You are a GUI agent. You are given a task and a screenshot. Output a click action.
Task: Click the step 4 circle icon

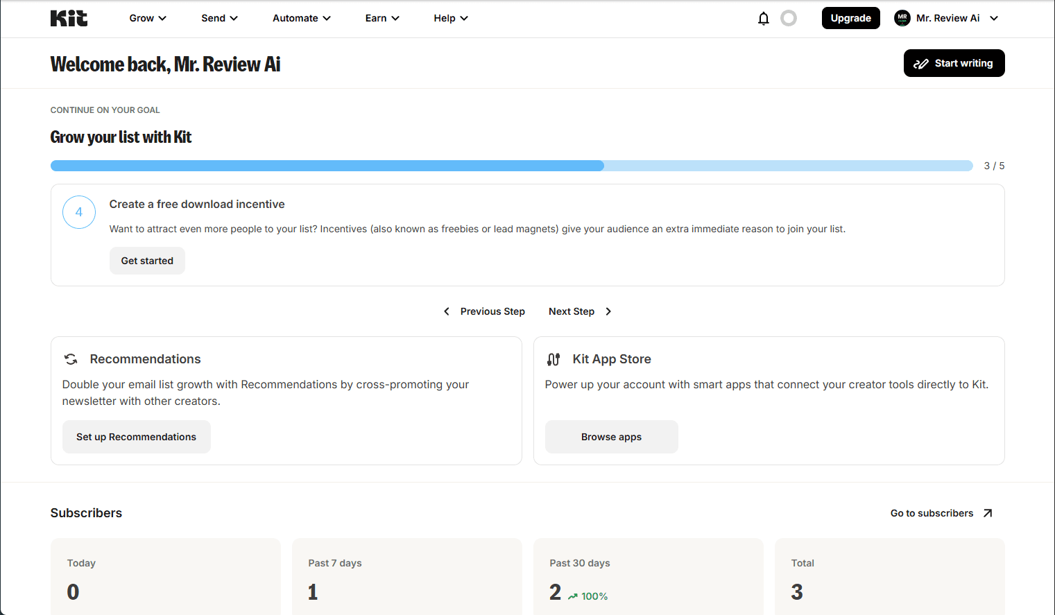(x=79, y=212)
